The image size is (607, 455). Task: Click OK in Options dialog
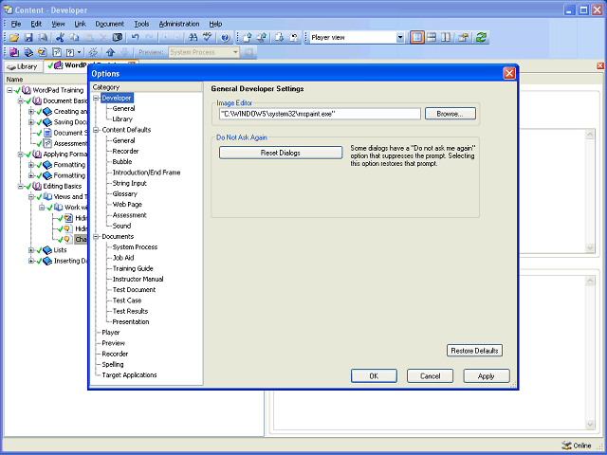374,376
